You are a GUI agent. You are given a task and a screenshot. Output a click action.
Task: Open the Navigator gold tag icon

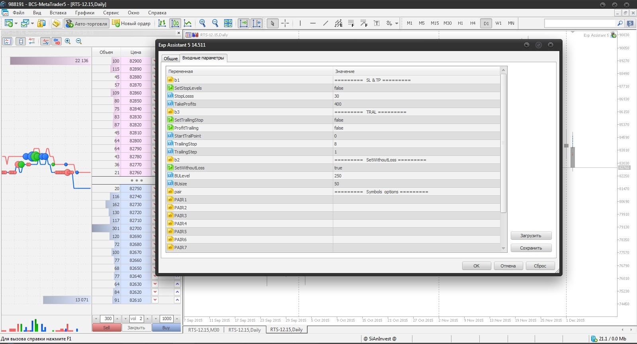coord(56,23)
